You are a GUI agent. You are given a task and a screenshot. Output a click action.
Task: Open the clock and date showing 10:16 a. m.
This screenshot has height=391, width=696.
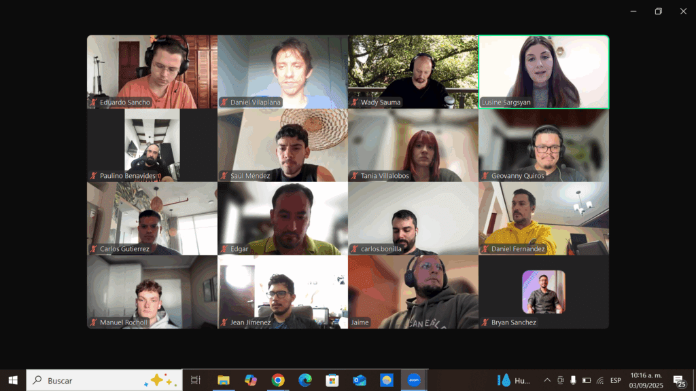tap(647, 380)
